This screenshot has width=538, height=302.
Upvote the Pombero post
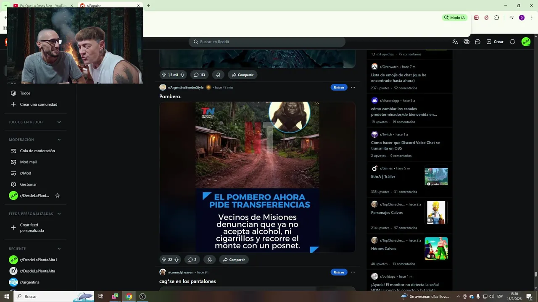pyautogui.click(x=164, y=260)
